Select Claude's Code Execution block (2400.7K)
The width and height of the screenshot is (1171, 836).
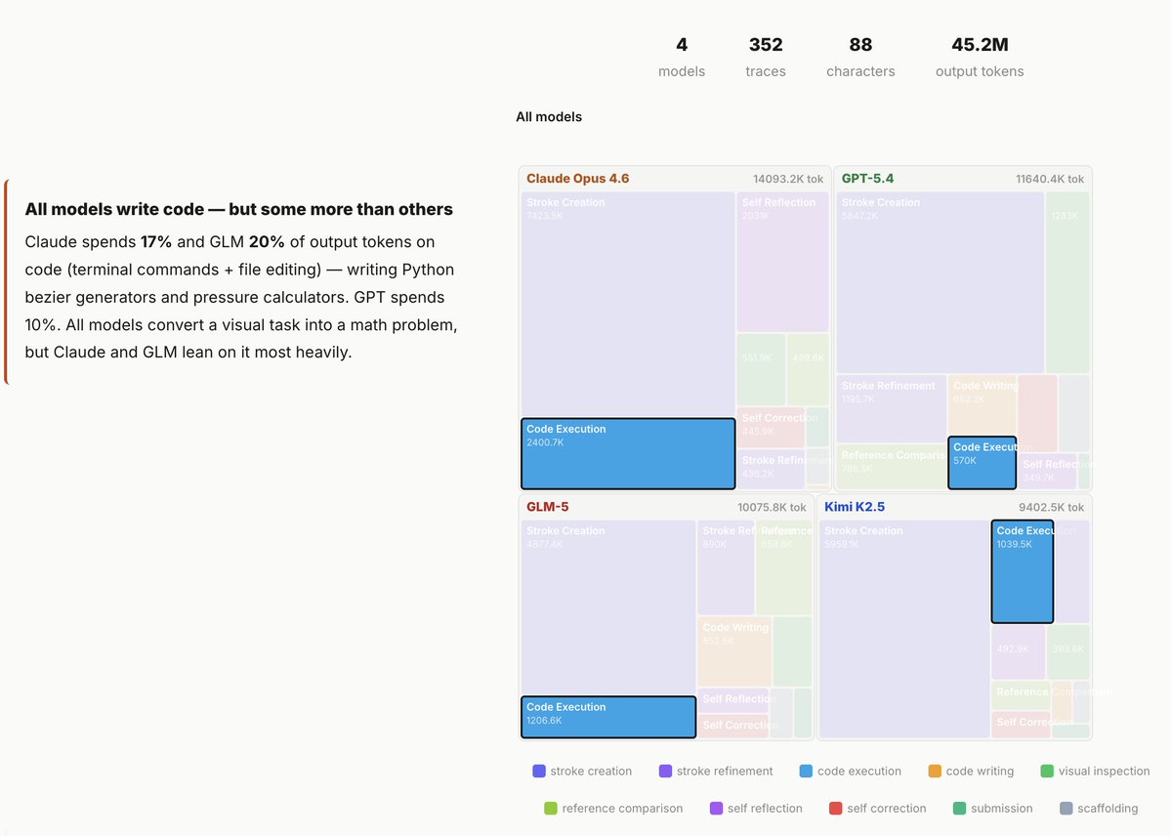(628, 453)
